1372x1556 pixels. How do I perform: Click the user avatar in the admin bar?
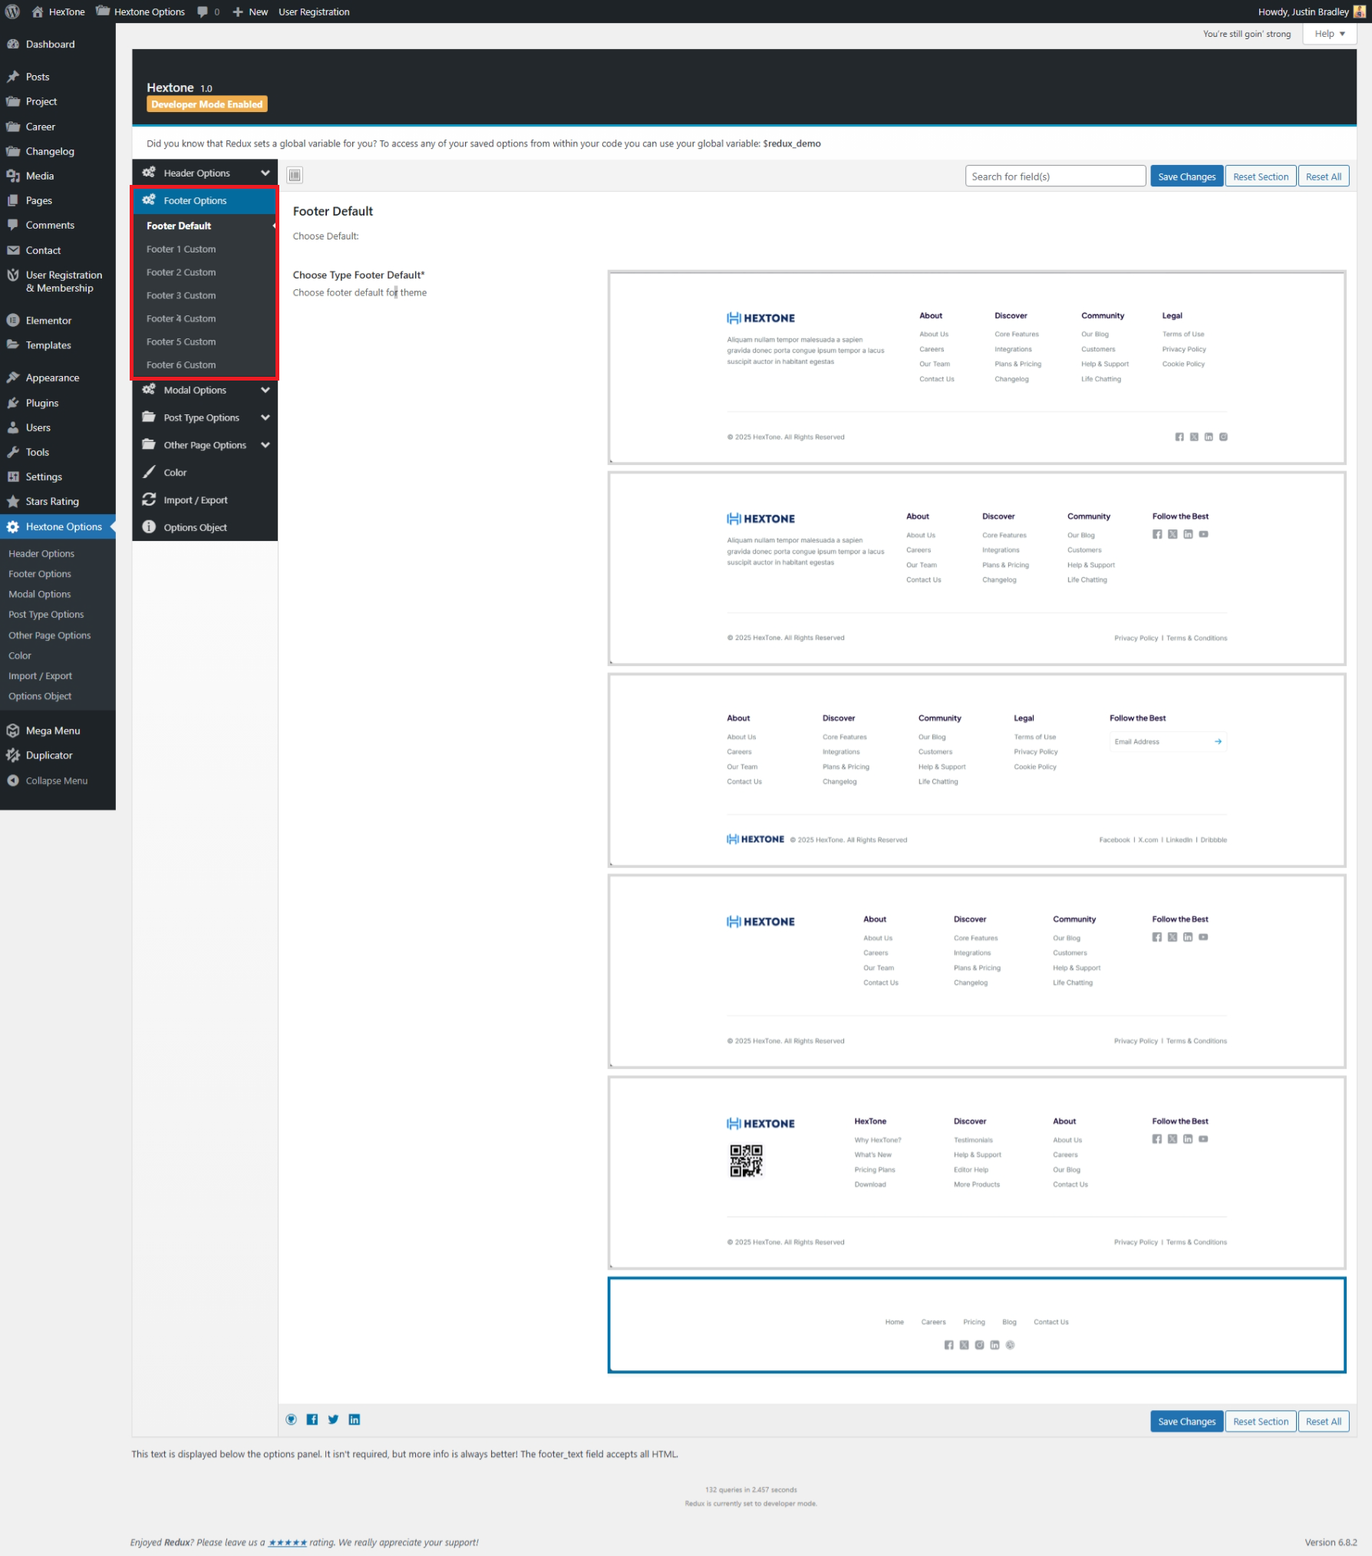coord(1359,12)
